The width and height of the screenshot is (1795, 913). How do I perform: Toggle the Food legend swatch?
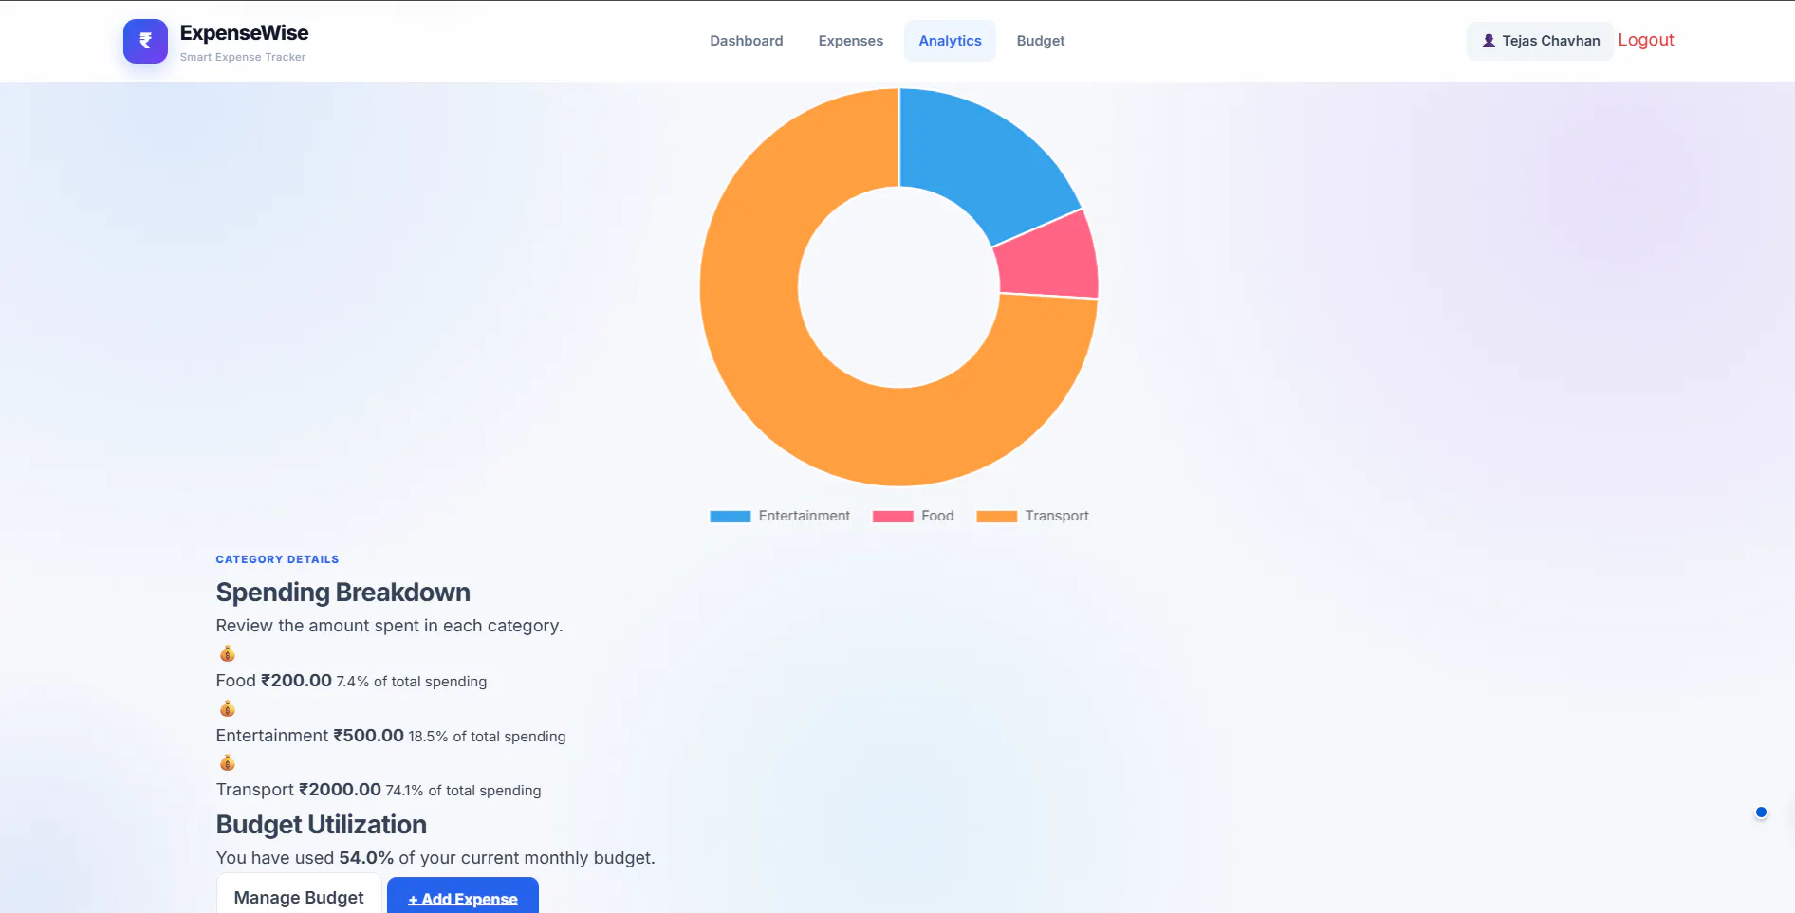point(893,517)
